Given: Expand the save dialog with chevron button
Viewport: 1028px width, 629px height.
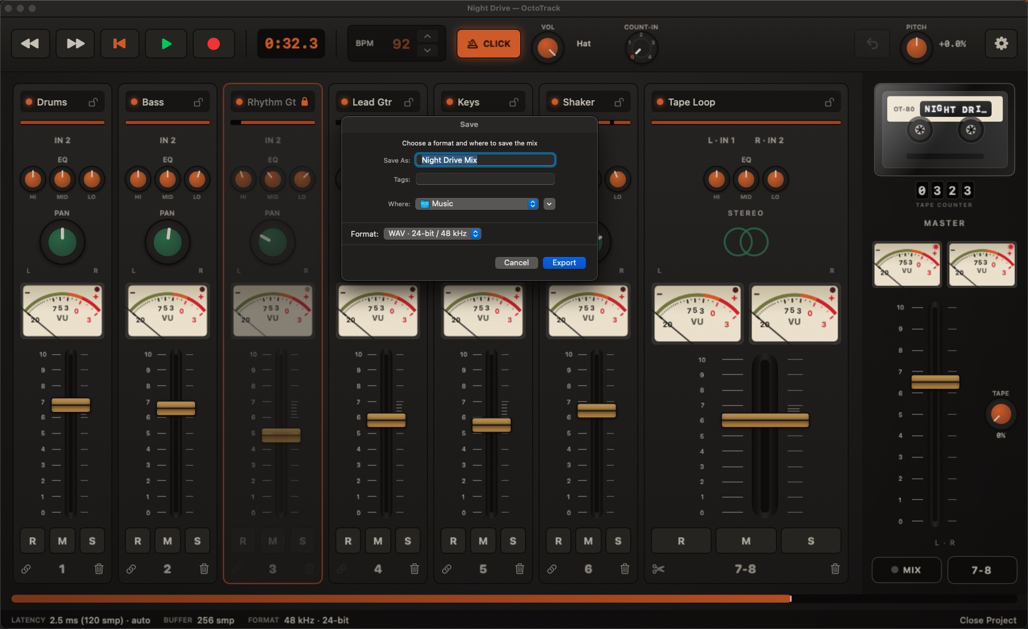Looking at the screenshot, I should pos(549,204).
